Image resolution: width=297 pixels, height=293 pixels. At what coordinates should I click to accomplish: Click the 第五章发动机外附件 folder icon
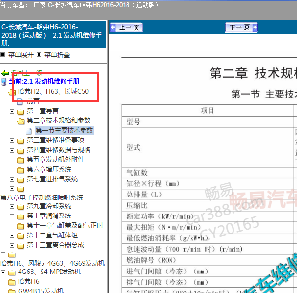click(21, 160)
